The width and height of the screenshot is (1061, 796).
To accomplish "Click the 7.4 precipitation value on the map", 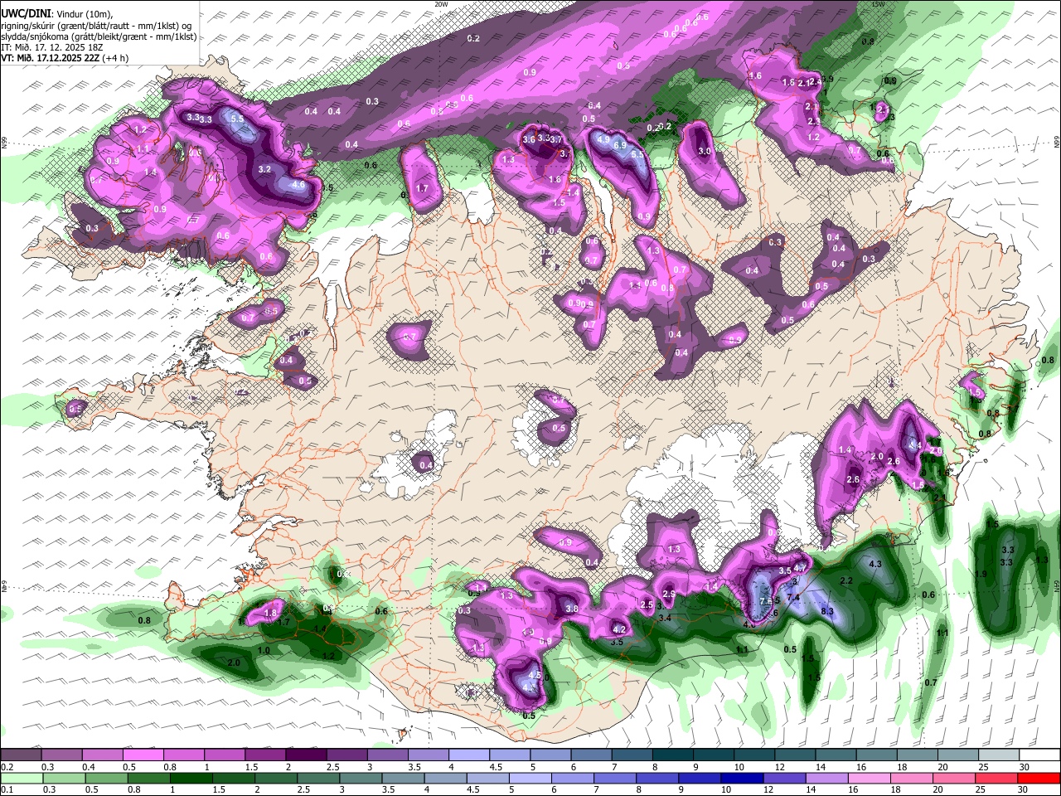I will tap(792, 597).
